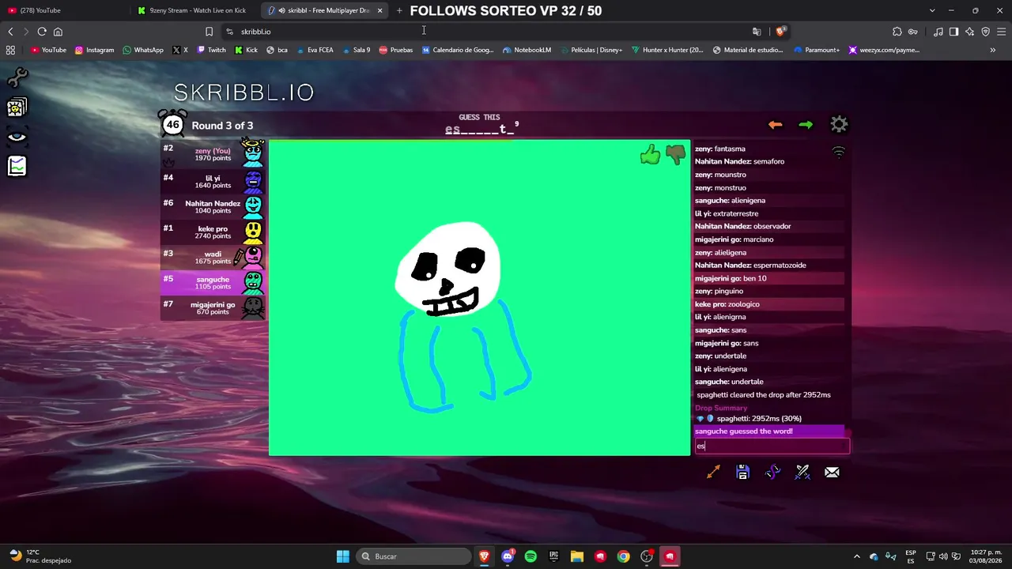Go back in browser history
This screenshot has width=1012, height=569.
[10, 32]
